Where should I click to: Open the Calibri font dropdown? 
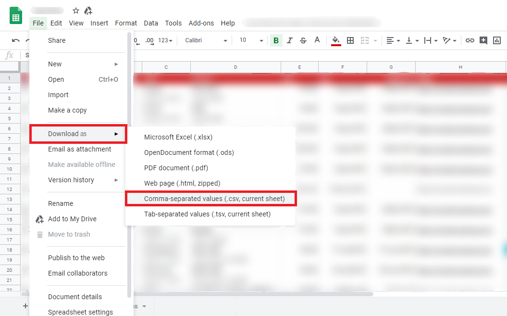[x=206, y=40]
